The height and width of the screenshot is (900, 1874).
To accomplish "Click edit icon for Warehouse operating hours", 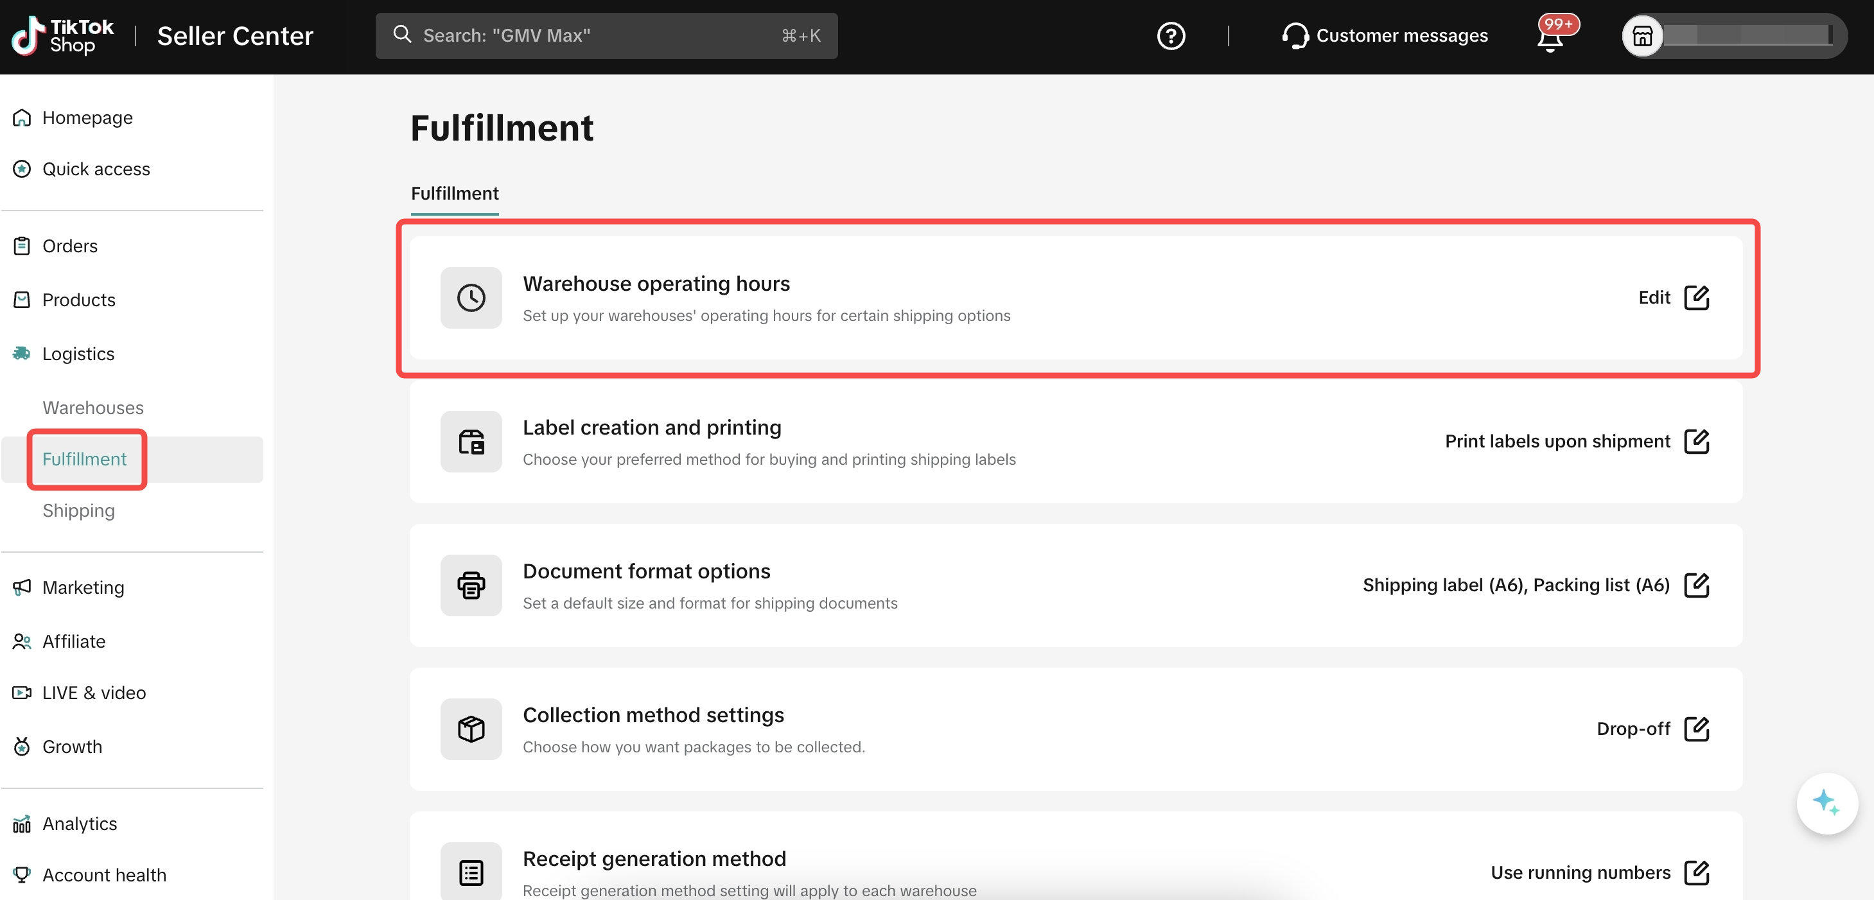I will (1695, 297).
